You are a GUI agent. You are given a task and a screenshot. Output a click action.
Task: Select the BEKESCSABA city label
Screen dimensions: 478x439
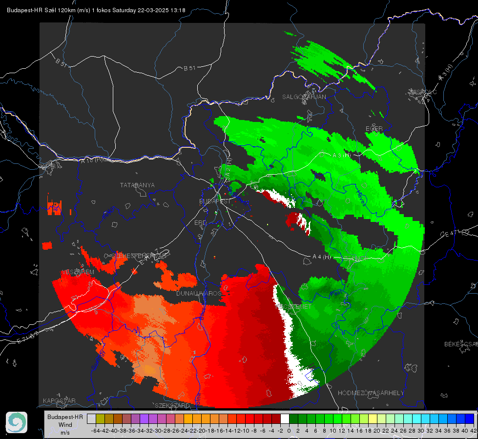tap(460, 344)
